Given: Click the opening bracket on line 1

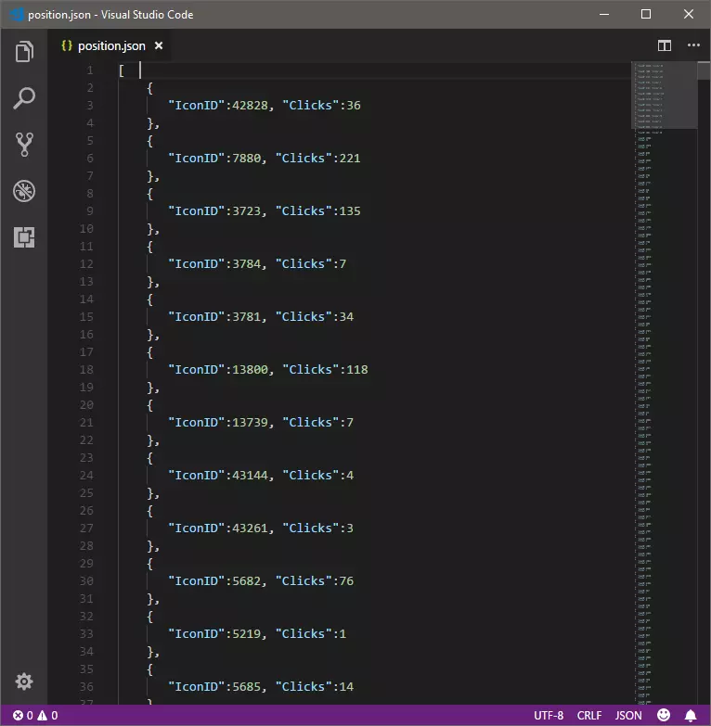Looking at the screenshot, I should pyautogui.click(x=122, y=70).
